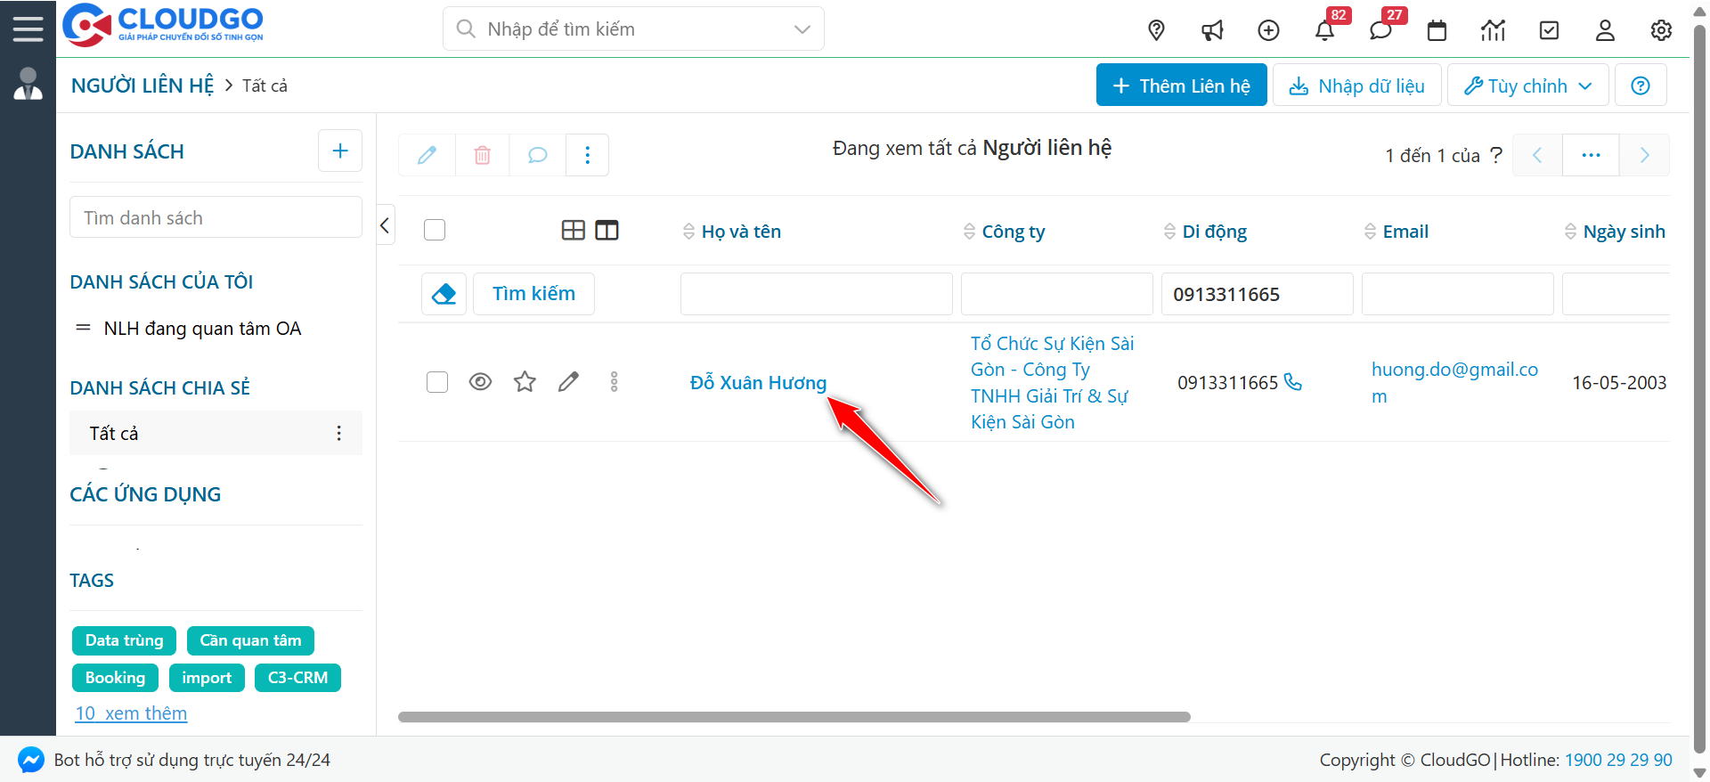This screenshot has width=1710, height=782.
Task: Focus the Nhập để tìm kiếm field
Action: [x=634, y=29]
